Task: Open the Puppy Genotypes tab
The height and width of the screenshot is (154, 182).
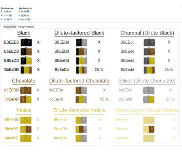Action: click(26, 27)
